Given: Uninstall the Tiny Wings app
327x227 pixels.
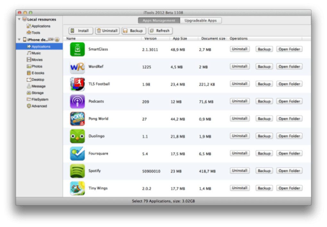Looking at the screenshot, I should point(240,188).
